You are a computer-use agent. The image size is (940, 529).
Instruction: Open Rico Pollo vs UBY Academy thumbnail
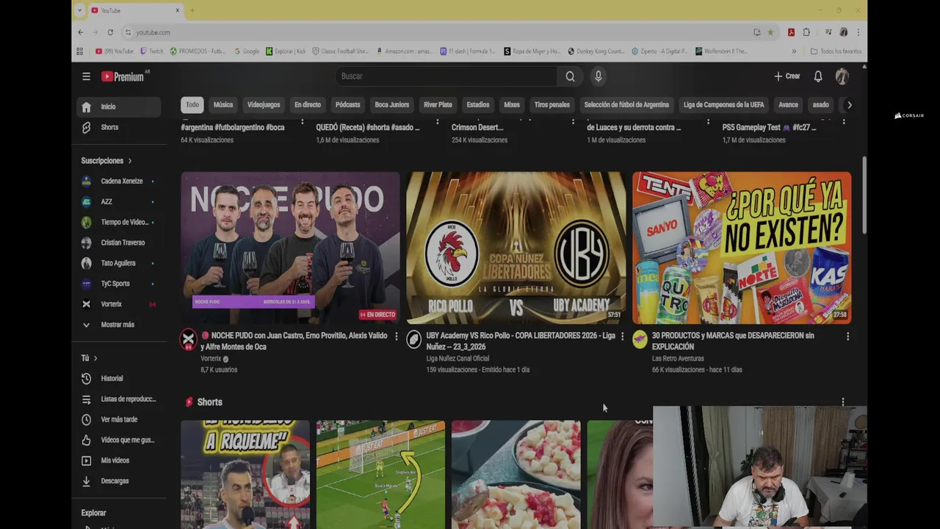coord(516,248)
